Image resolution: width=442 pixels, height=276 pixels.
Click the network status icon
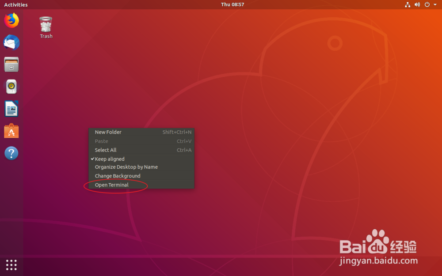pyautogui.click(x=407, y=4)
